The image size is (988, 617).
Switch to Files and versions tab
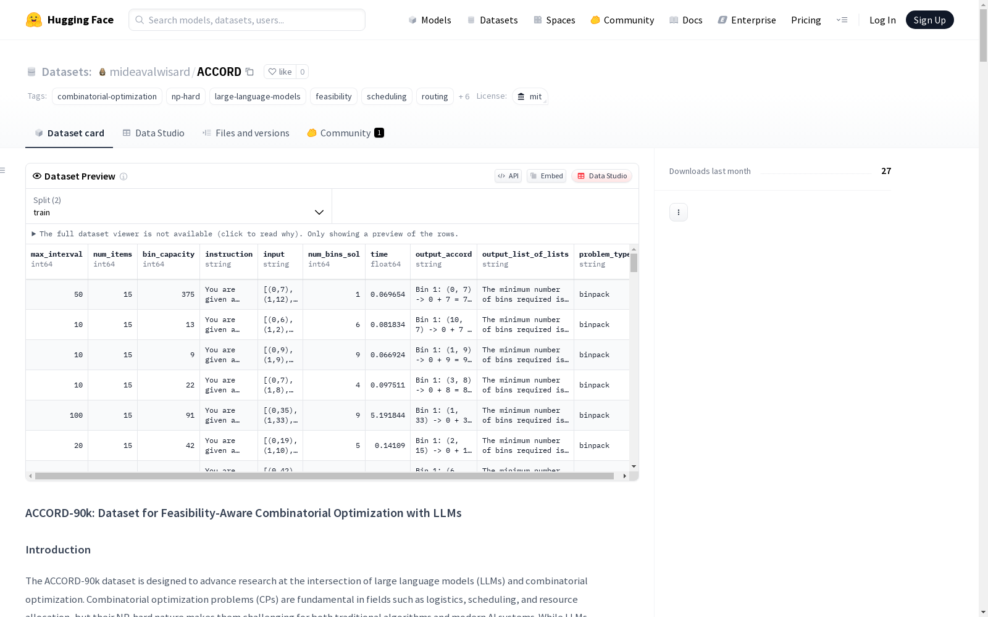click(x=246, y=133)
